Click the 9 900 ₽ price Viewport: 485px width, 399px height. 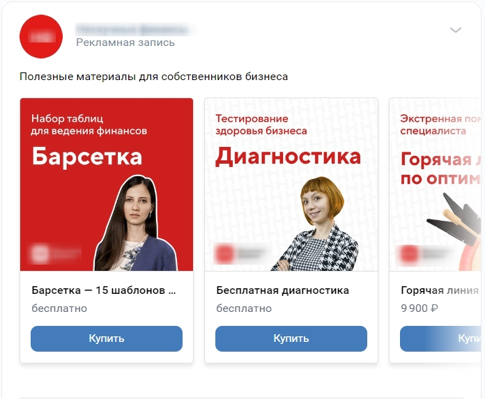[419, 308]
